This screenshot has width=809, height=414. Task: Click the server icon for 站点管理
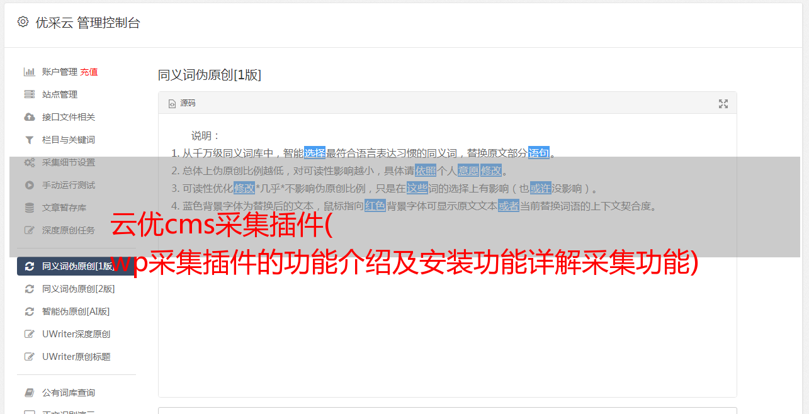29,94
